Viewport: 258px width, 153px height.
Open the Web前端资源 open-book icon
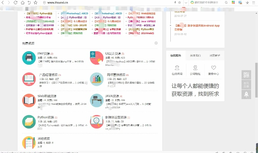pos(29,101)
